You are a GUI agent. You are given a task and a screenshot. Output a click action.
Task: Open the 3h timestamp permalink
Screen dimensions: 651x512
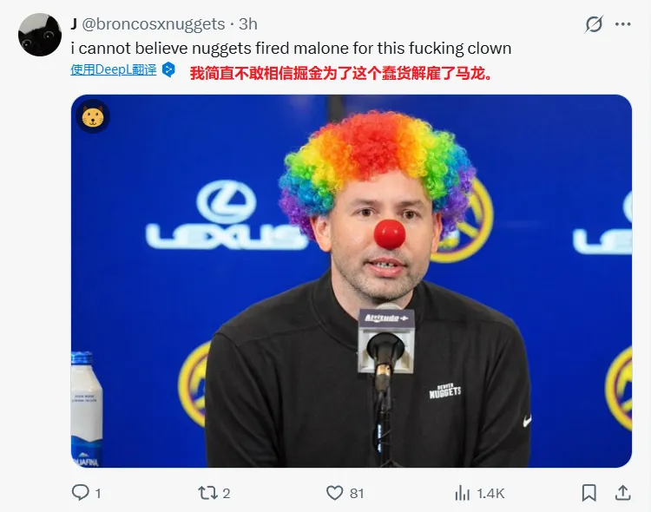click(x=248, y=24)
